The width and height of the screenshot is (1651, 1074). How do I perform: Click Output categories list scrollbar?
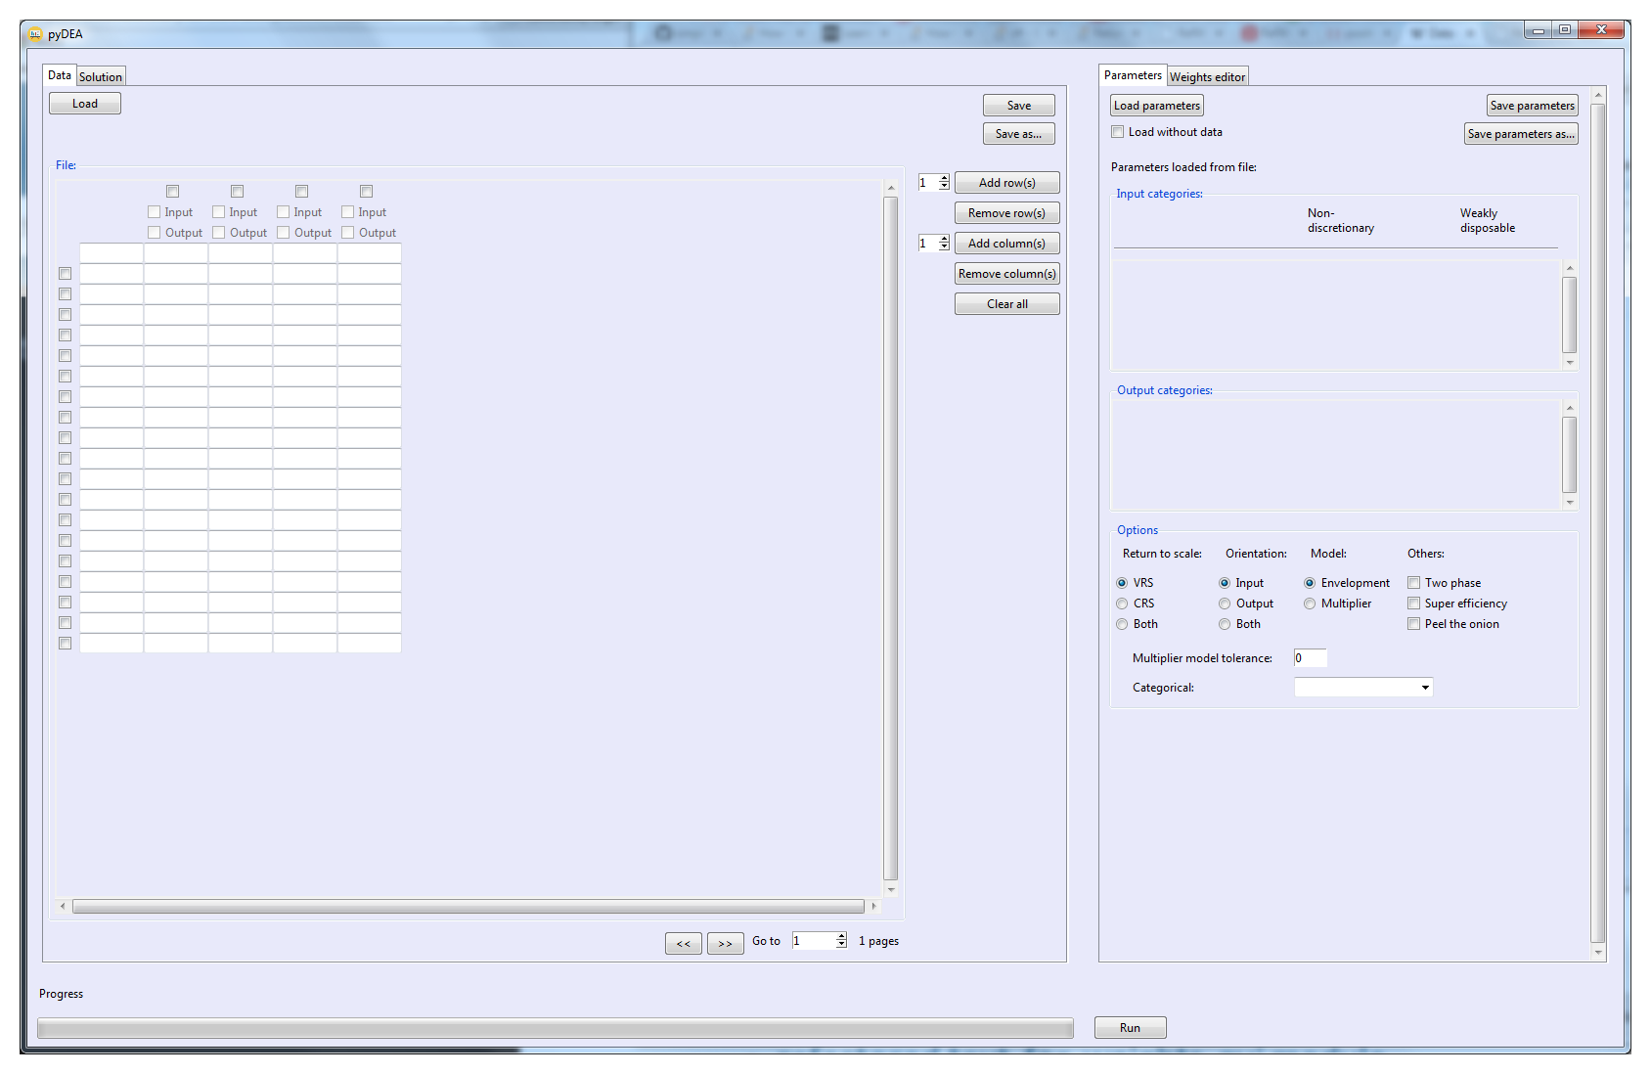tap(1570, 455)
